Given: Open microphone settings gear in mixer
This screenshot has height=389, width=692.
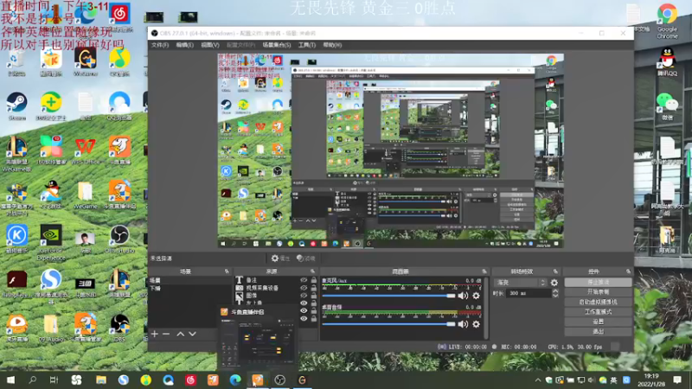Looking at the screenshot, I should [476, 296].
